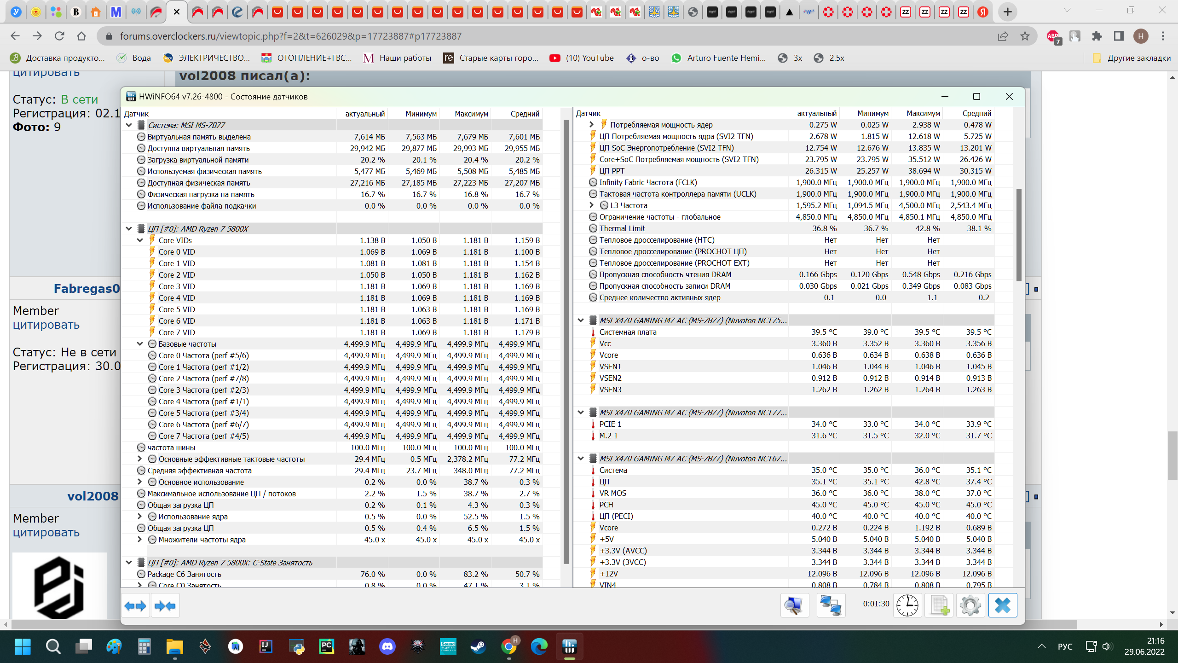Click the Максимум column header on left
The image size is (1178, 663).
point(471,114)
